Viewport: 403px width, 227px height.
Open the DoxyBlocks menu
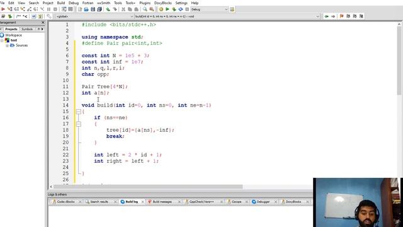pyautogui.click(x=162, y=3)
